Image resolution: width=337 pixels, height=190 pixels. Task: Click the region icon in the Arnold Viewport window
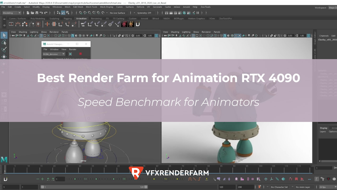[70, 54]
